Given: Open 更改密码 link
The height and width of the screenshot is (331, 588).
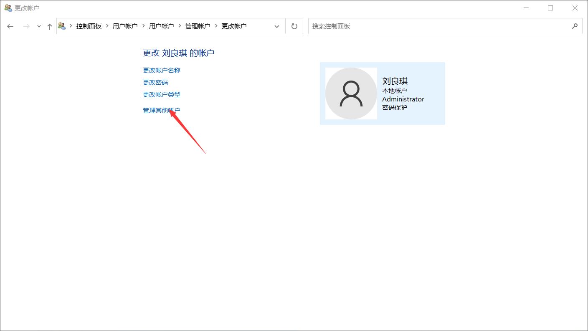Looking at the screenshot, I should coord(155,82).
